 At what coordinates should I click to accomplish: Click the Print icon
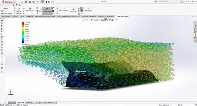pyautogui.click(x=34, y=2)
